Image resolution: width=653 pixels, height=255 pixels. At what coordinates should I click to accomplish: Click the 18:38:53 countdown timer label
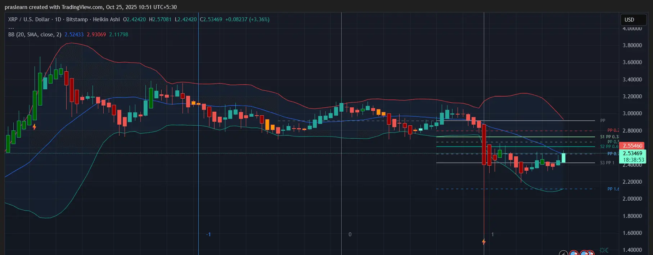point(633,160)
